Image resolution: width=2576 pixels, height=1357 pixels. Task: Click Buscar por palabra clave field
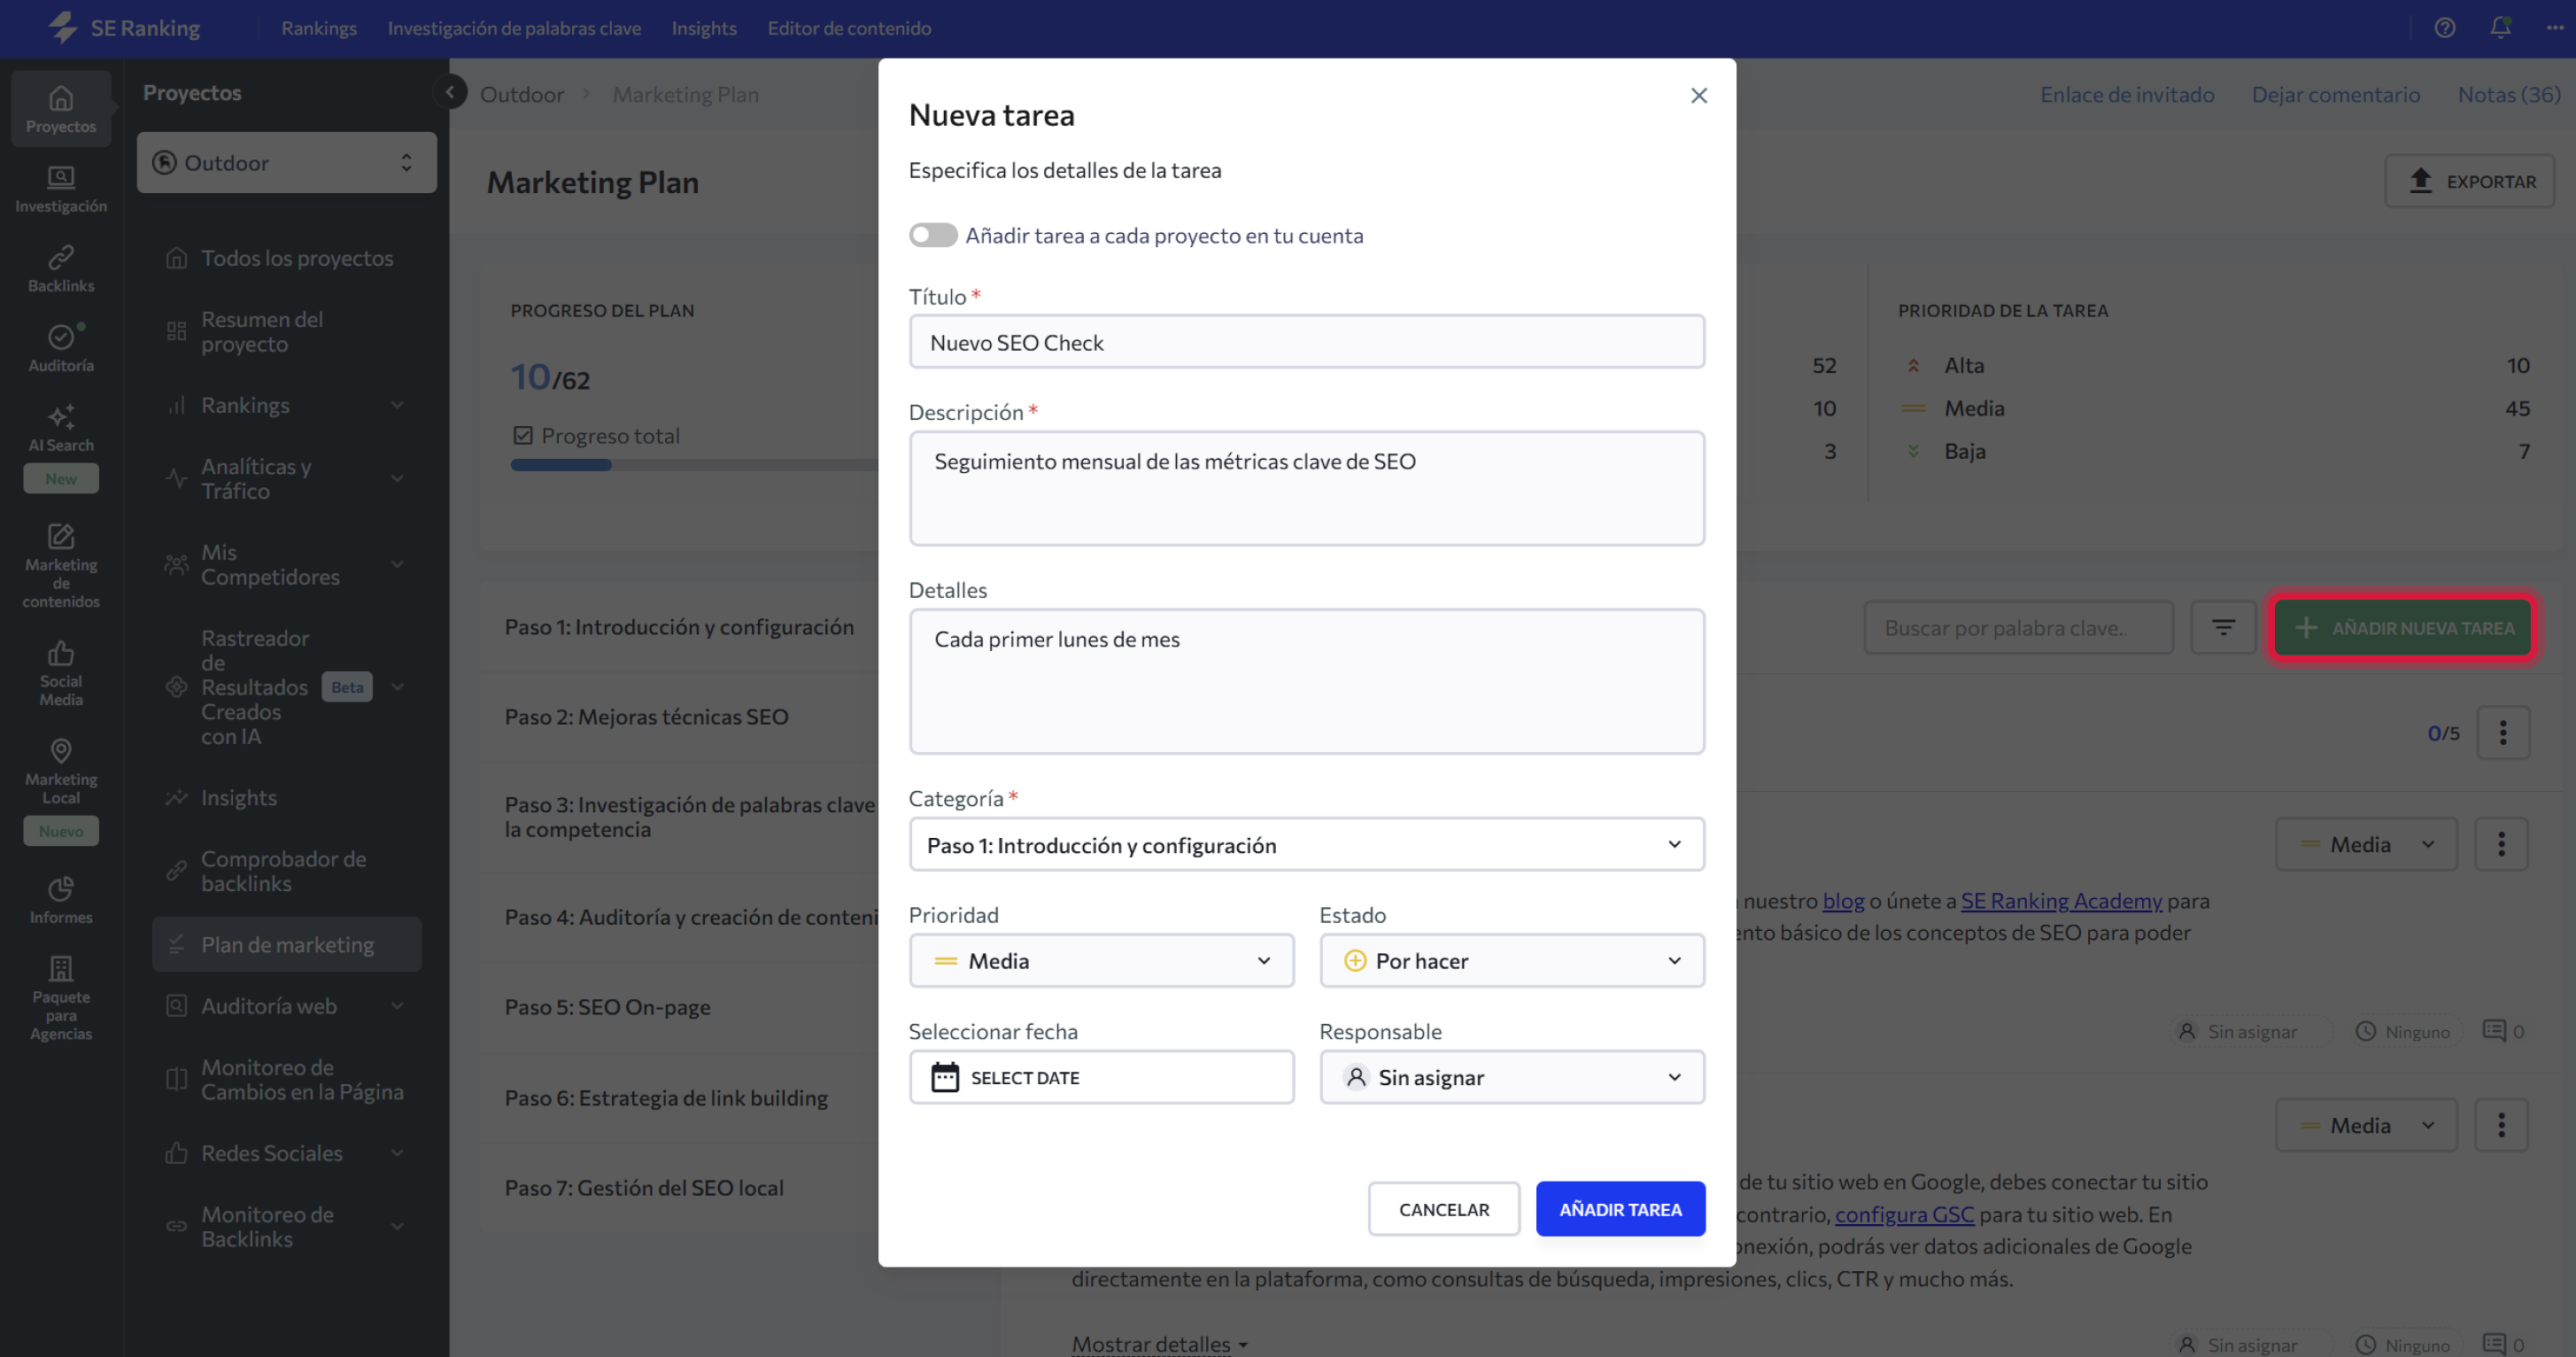coord(2018,627)
